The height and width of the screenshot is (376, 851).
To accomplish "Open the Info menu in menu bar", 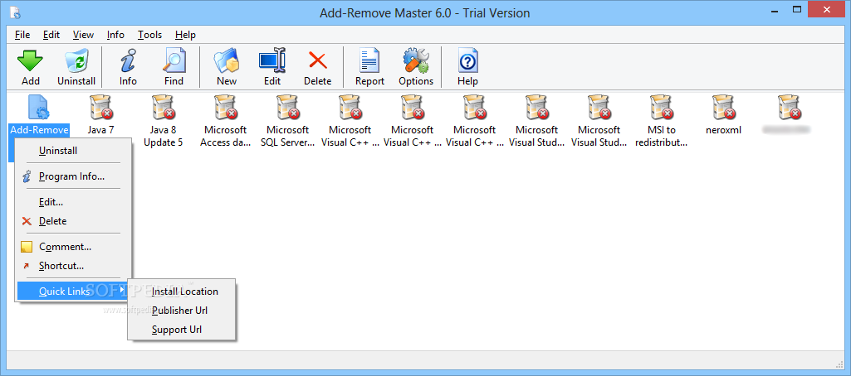I will [115, 35].
